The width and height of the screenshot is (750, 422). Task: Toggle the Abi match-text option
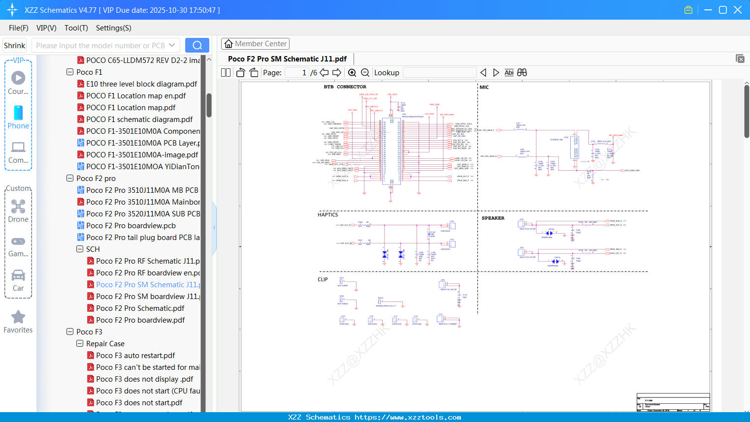509,73
